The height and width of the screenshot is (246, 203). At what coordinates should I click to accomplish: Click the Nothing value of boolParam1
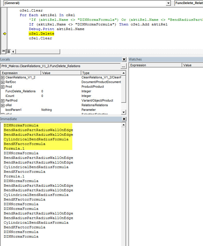tap(46, 110)
